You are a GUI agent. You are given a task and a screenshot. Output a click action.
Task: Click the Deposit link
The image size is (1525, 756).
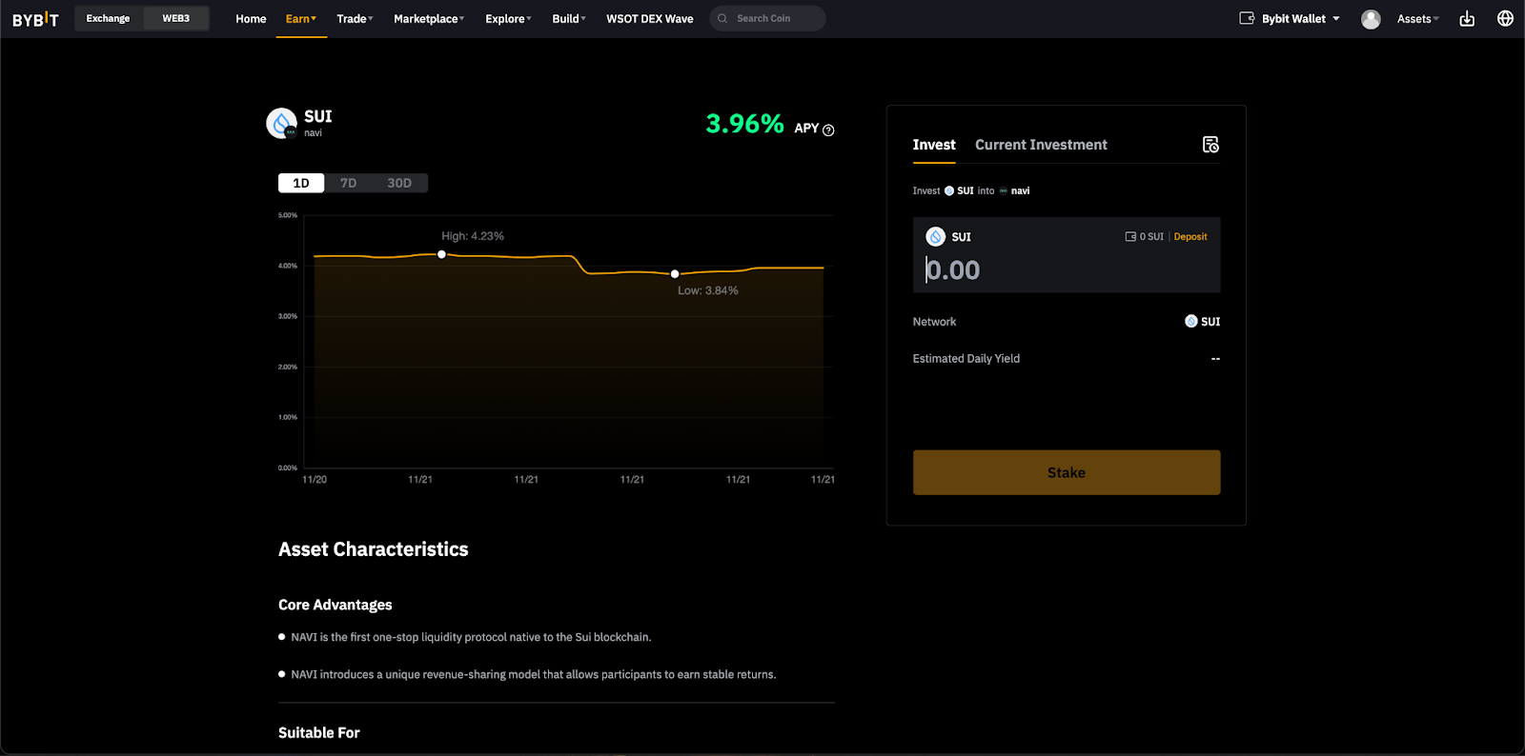1190,237
